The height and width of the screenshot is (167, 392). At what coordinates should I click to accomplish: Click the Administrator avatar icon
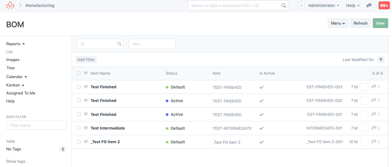click(301, 6)
